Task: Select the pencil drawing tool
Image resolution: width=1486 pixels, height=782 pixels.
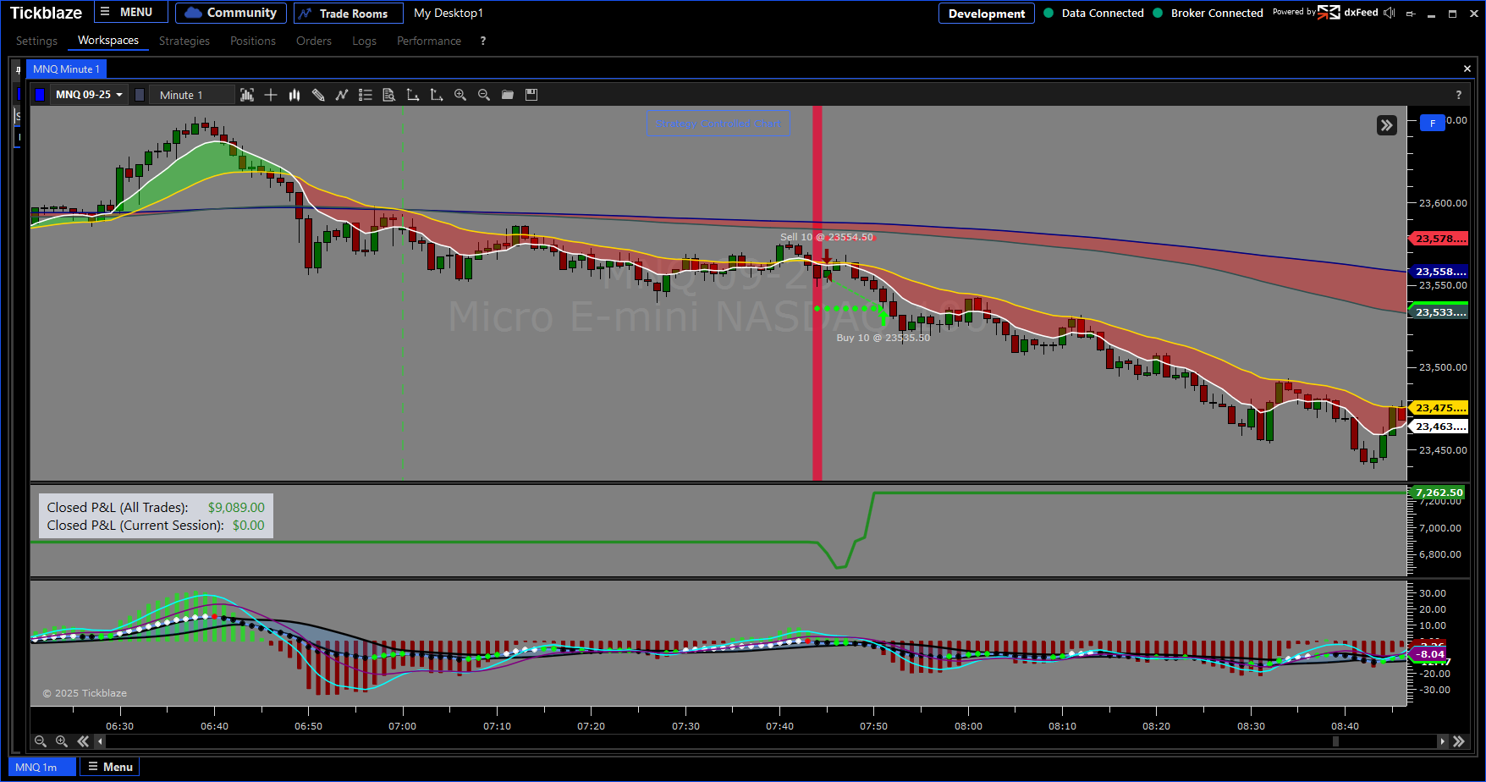Action: pos(318,95)
